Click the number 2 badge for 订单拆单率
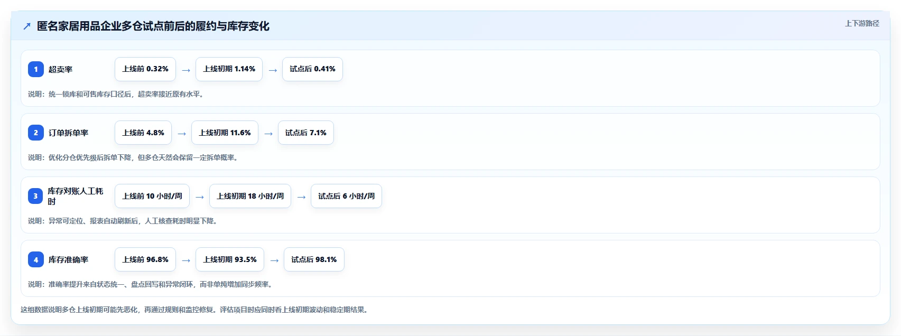901x336 pixels. 36,133
